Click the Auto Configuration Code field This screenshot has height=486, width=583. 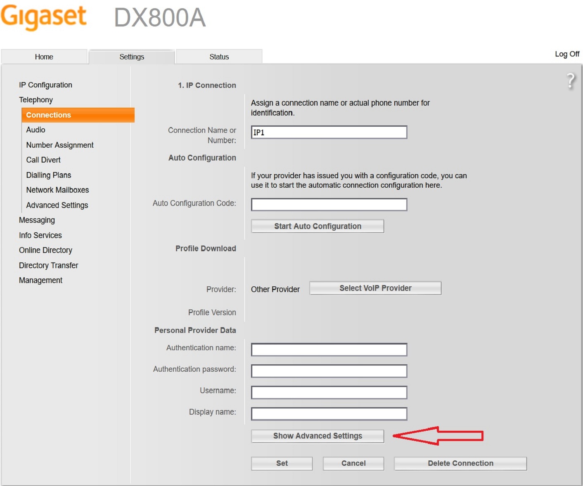point(329,205)
